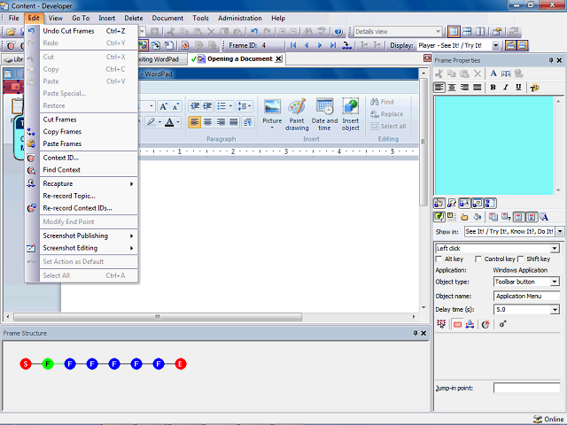Click the Help question mark toolbar icon

pos(338,32)
